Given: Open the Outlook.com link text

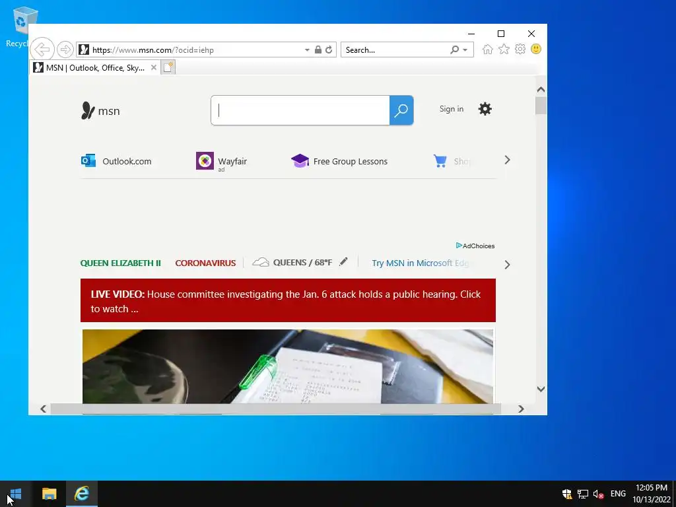Looking at the screenshot, I should 127,161.
